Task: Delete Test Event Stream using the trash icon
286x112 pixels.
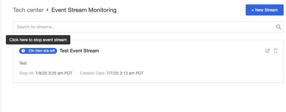Action: coord(276,51)
